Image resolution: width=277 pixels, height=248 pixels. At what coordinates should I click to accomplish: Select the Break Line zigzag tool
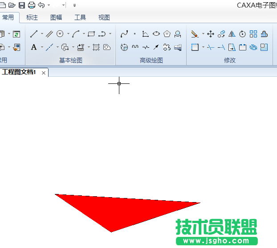pos(146,47)
